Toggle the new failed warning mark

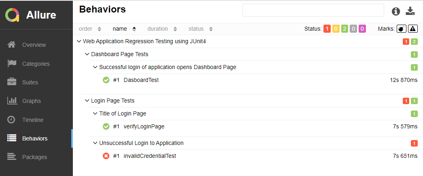tap(412, 29)
